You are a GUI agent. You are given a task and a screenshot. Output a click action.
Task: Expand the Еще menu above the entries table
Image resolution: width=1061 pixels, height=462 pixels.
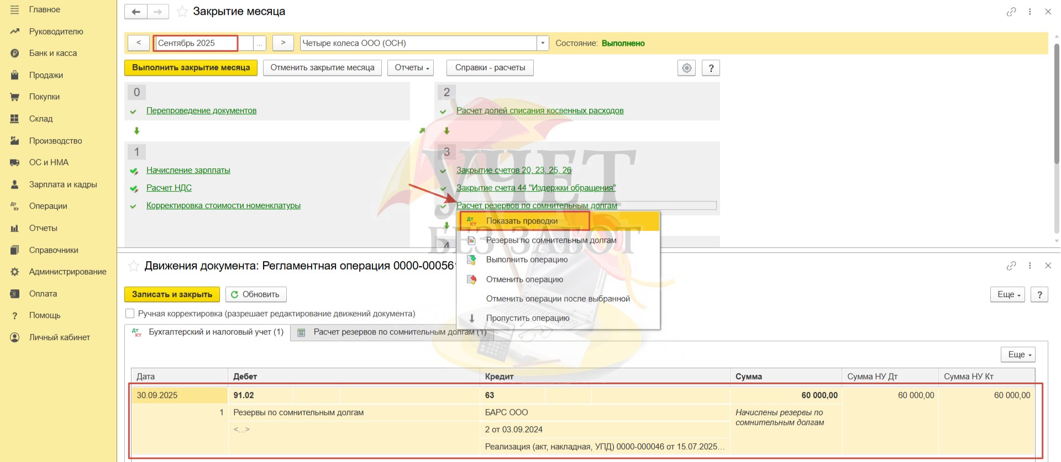coord(1017,354)
